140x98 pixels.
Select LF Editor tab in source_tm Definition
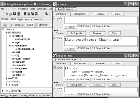(70, 80)
